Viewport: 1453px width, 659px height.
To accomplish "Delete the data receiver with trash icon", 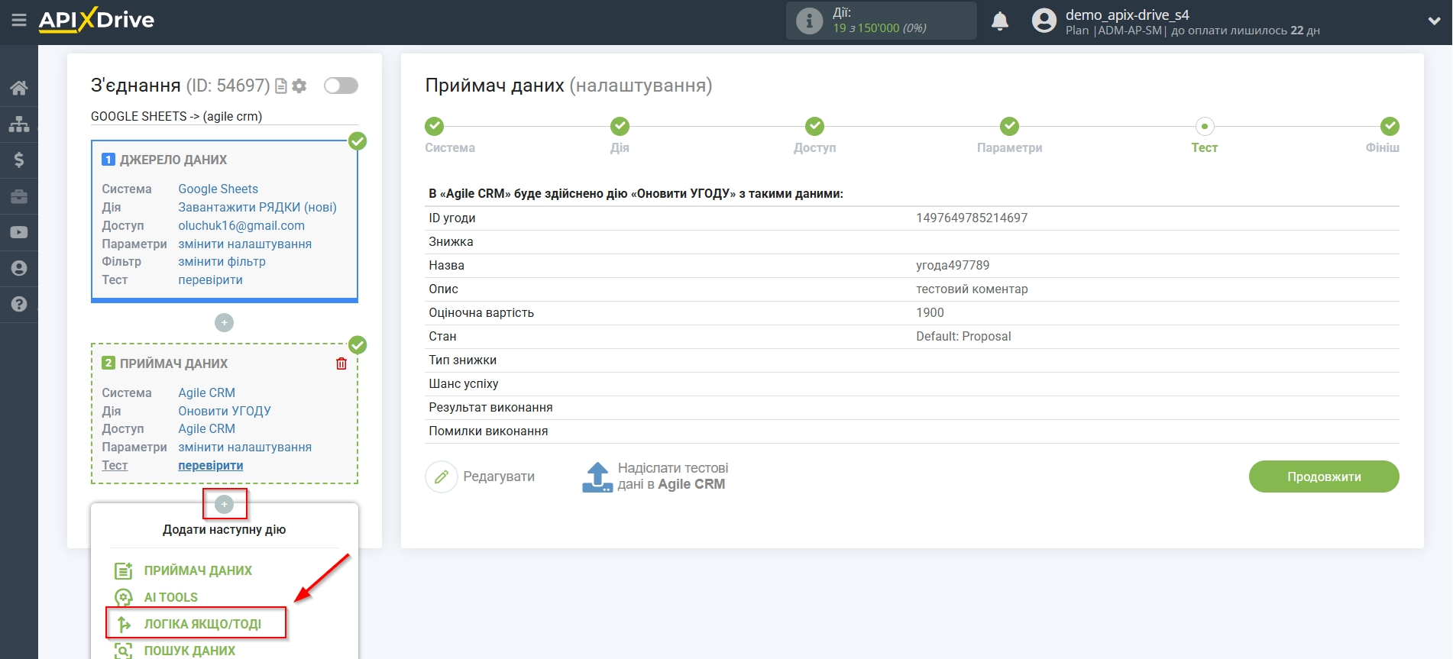I will 341,363.
